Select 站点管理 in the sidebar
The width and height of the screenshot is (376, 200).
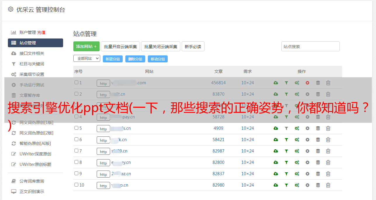point(35,43)
